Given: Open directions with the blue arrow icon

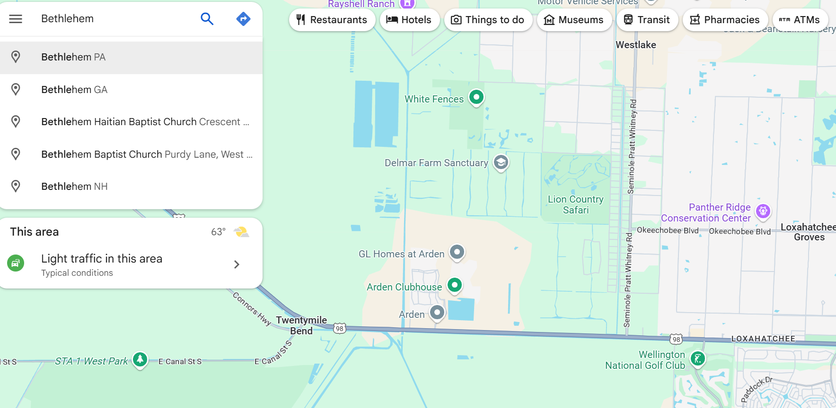Looking at the screenshot, I should [x=243, y=19].
